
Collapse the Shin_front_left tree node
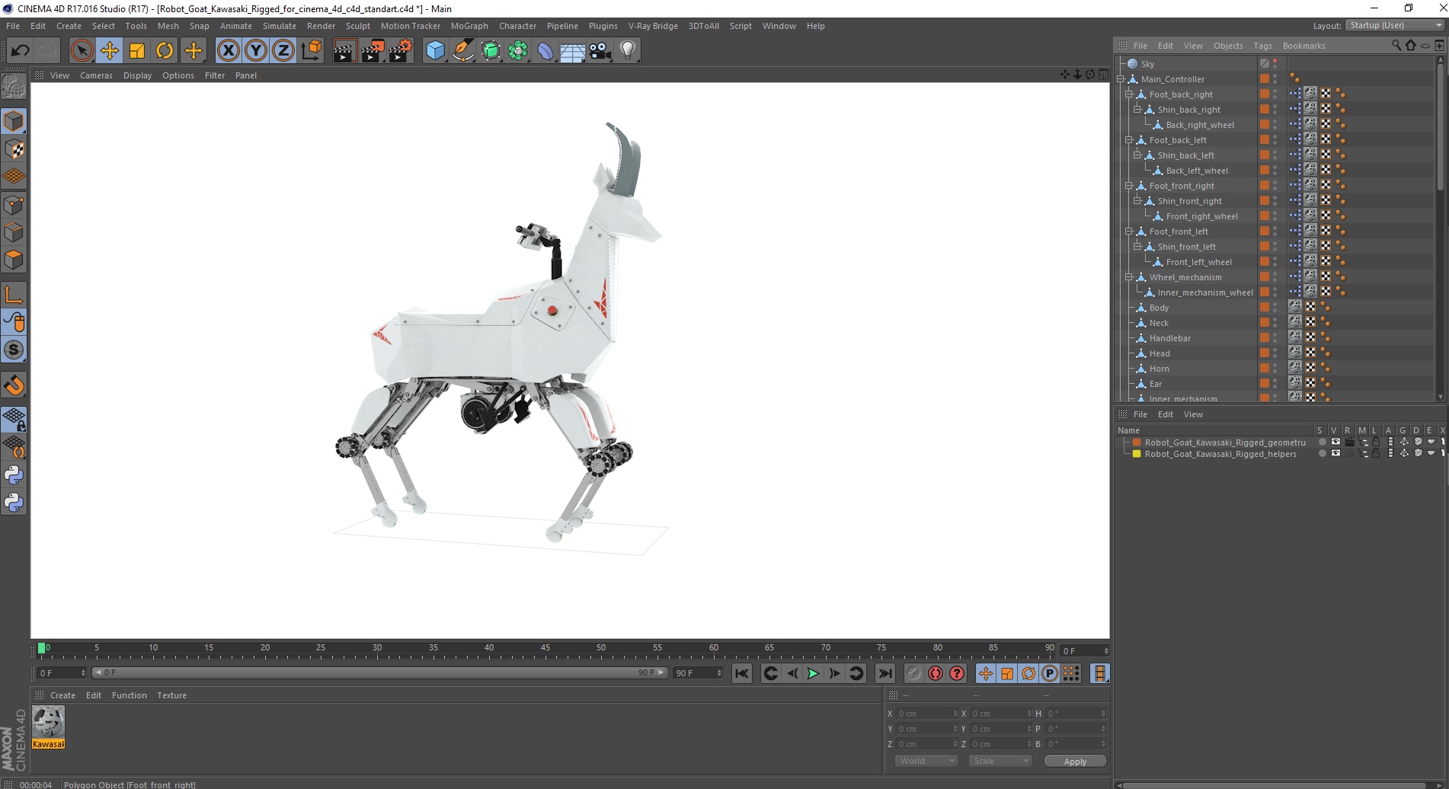(1137, 247)
